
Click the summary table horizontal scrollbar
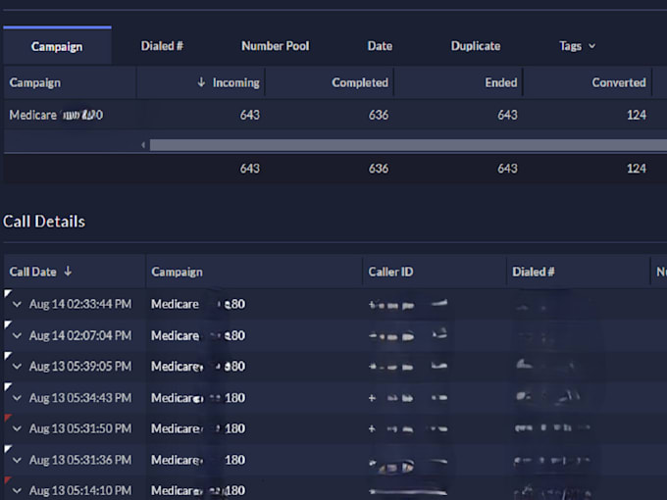408,145
